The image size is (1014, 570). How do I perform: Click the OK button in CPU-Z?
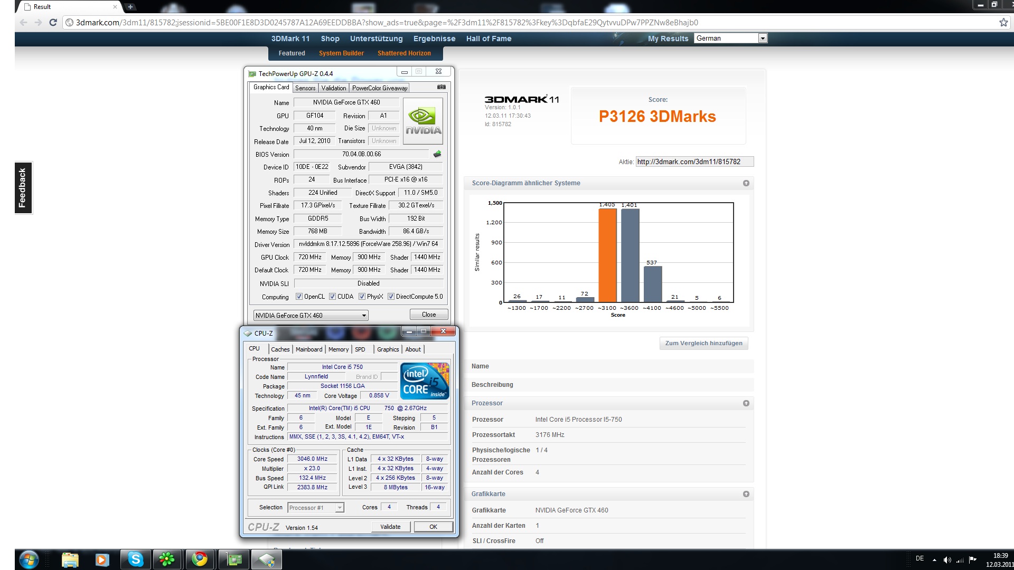pyautogui.click(x=433, y=527)
